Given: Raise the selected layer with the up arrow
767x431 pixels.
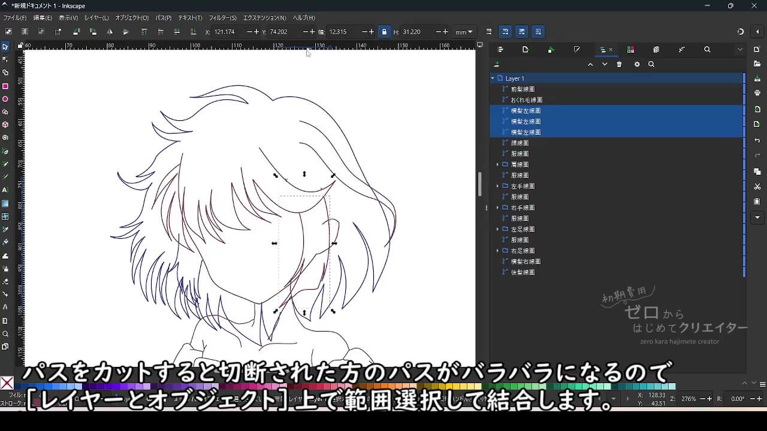Looking at the screenshot, I should click(590, 64).
